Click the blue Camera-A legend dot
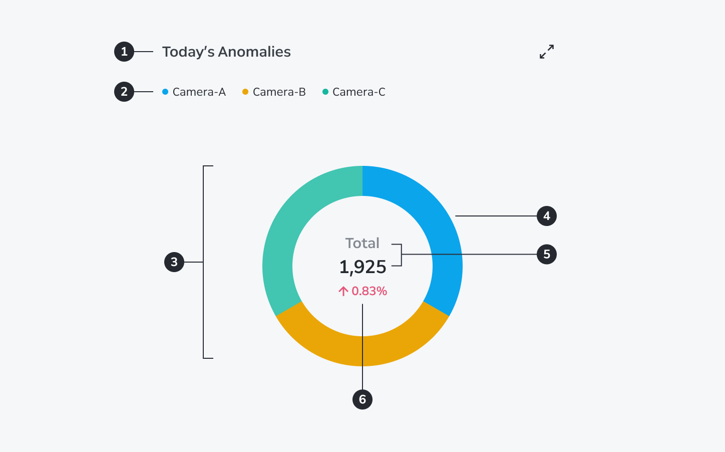Viewport: 725px width, 452px height. [x=165, y=92]
